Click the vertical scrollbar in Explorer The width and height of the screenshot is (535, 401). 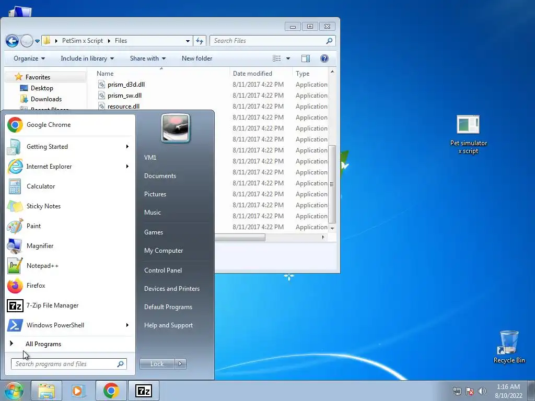coord(332,184)
